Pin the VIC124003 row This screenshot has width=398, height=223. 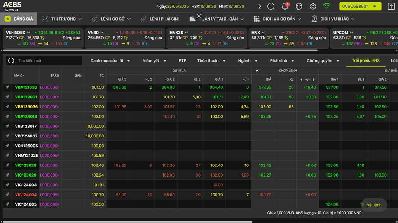coord(7,185)
